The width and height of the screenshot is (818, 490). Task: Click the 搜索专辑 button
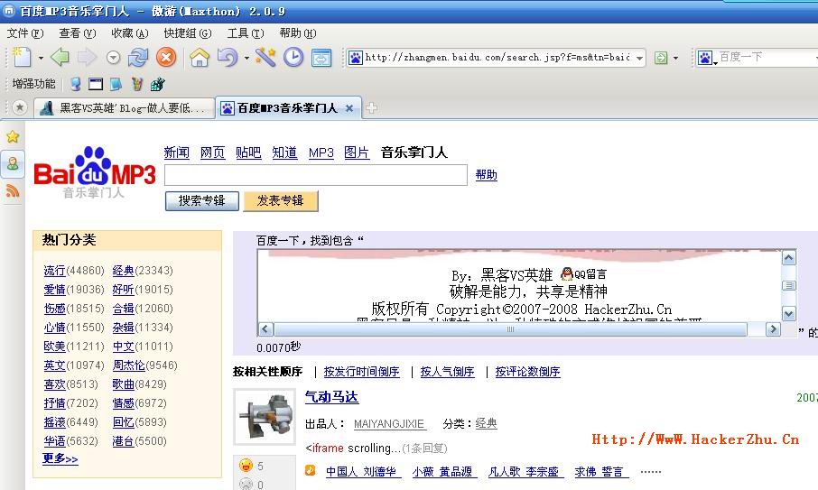pyautogui.click(x=202, y=200)
